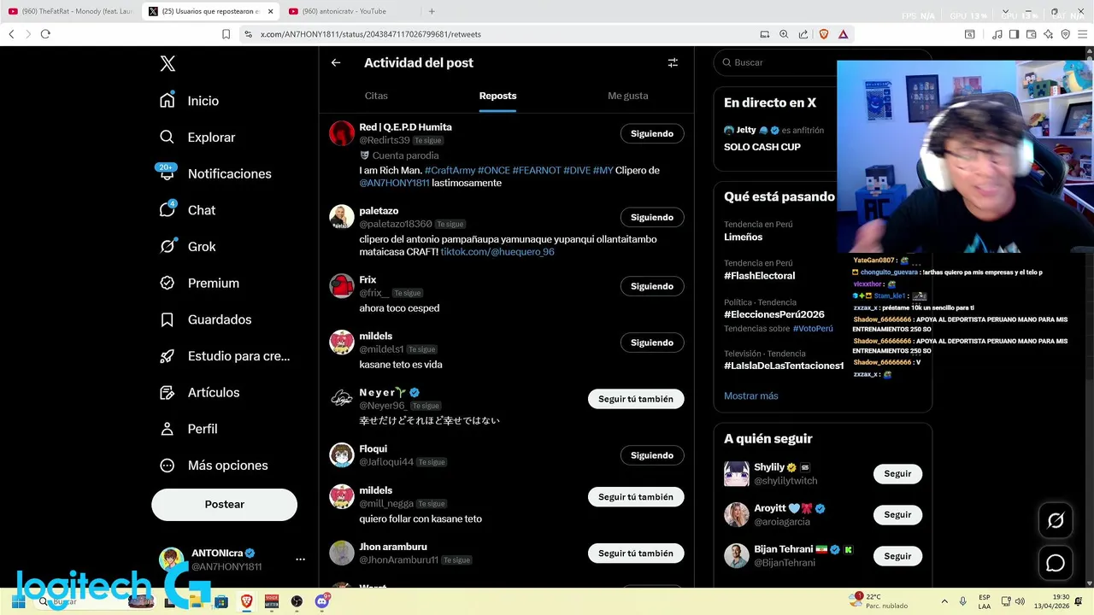The height and width of the screenshot is (615, 1094).
Task: Go to the X logo home
Action: pos(168,63)
